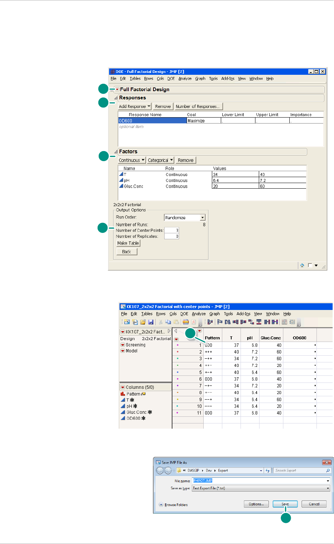Click the File name field PHPOT.JMP
Viewport: 334px width, 544px height.
tap(261, 481)
